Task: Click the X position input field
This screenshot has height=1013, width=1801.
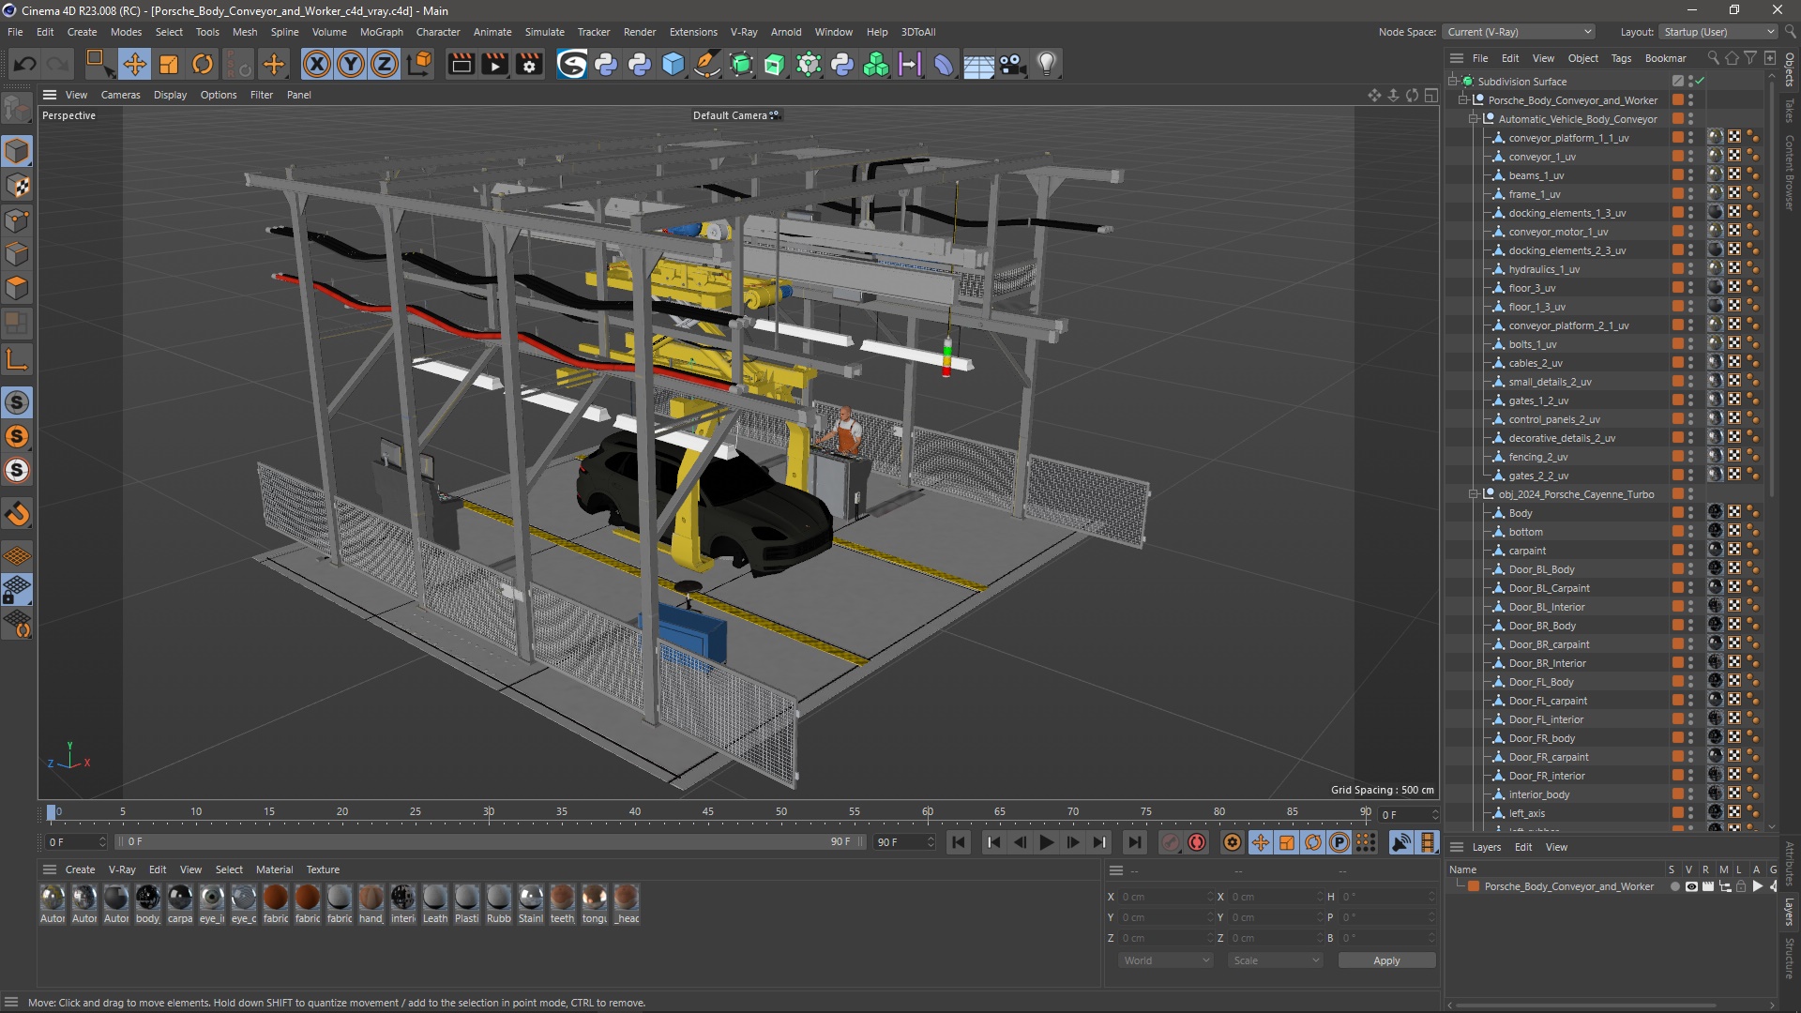Action: tap(1167, 897)
